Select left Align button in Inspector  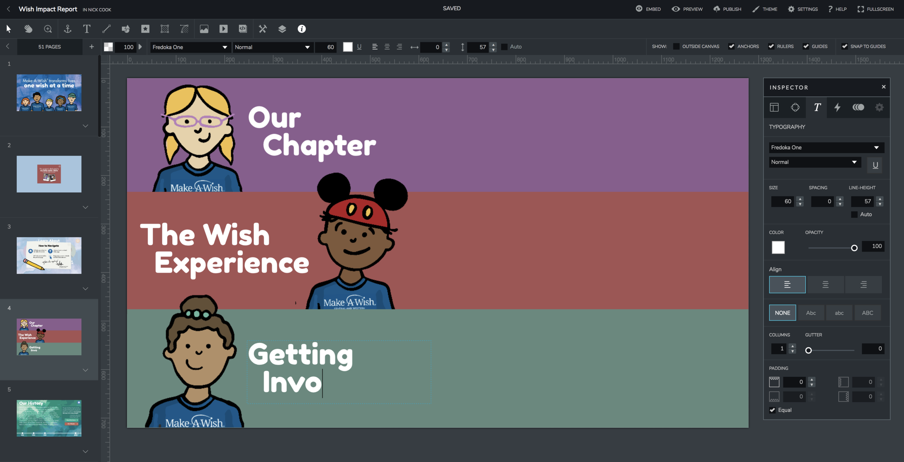tap(787, 285)
